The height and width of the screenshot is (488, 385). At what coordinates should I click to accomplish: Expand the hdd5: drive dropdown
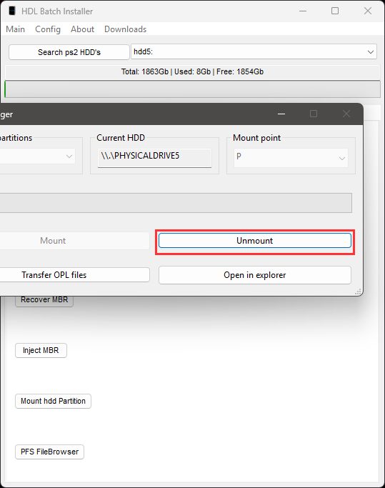[x=254, y=51]
